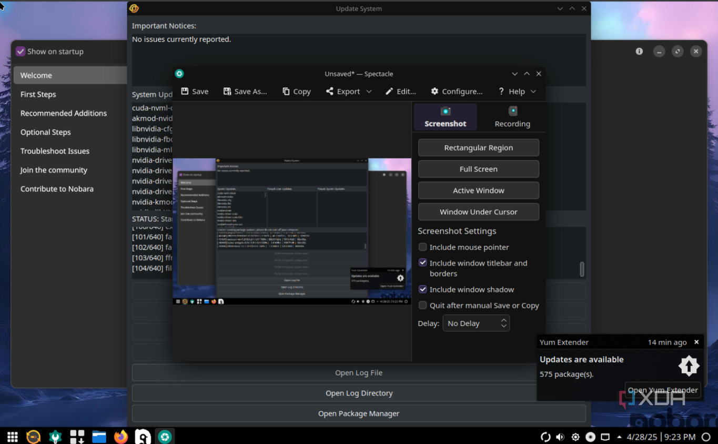Increase the Delay spinbox value

pos(504,320)
